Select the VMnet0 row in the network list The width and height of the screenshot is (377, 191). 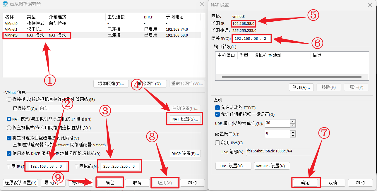[102, 23]
